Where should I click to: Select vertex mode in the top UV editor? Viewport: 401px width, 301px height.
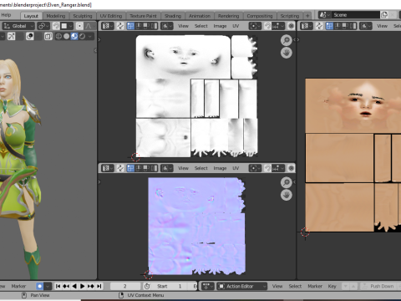130,26
